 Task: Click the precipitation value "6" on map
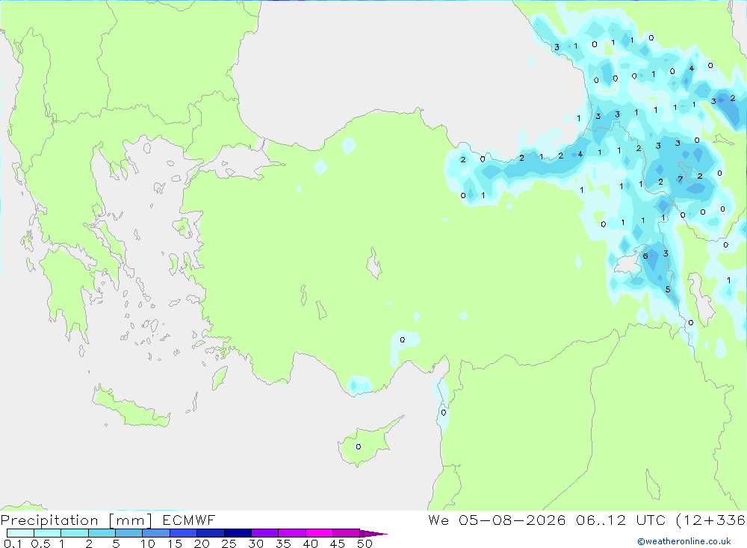point(645,256)
